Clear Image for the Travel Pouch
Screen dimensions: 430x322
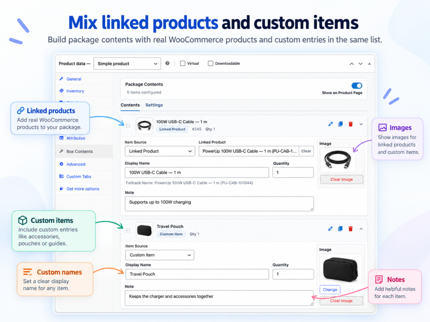tap(341, 300)
